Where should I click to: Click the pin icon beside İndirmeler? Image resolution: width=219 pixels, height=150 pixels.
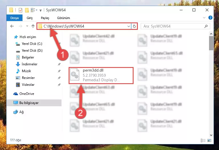pyautogui.click(x=59, y=64)
